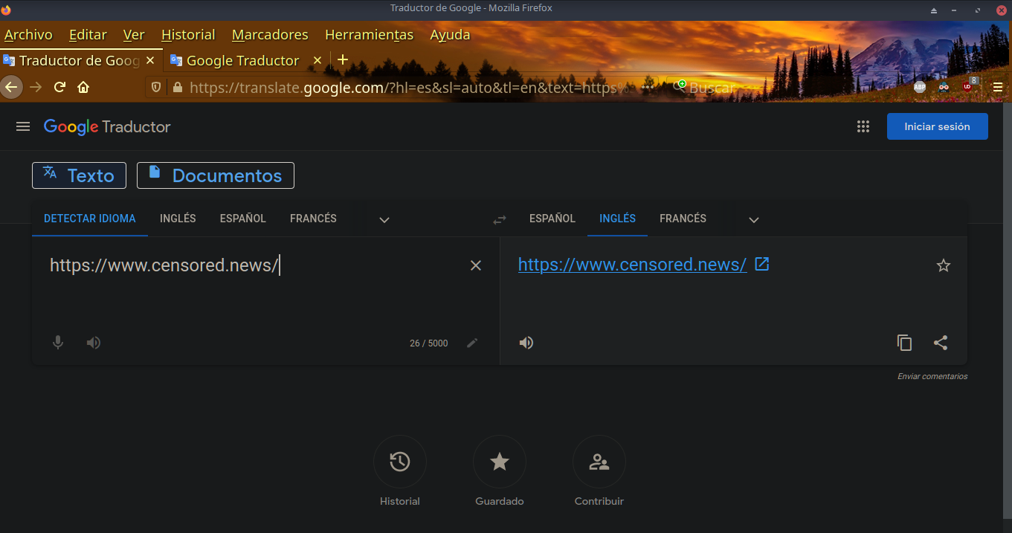Reload the current page
Viewport: 1012px width, 533px height.
point(60,87)
